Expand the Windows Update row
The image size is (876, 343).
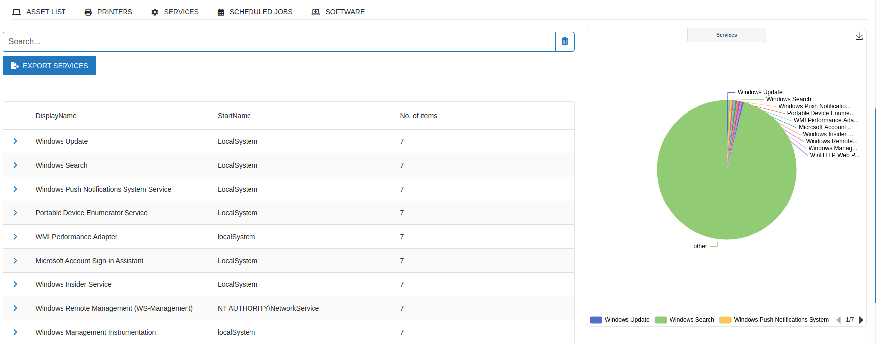pos(15,141)
